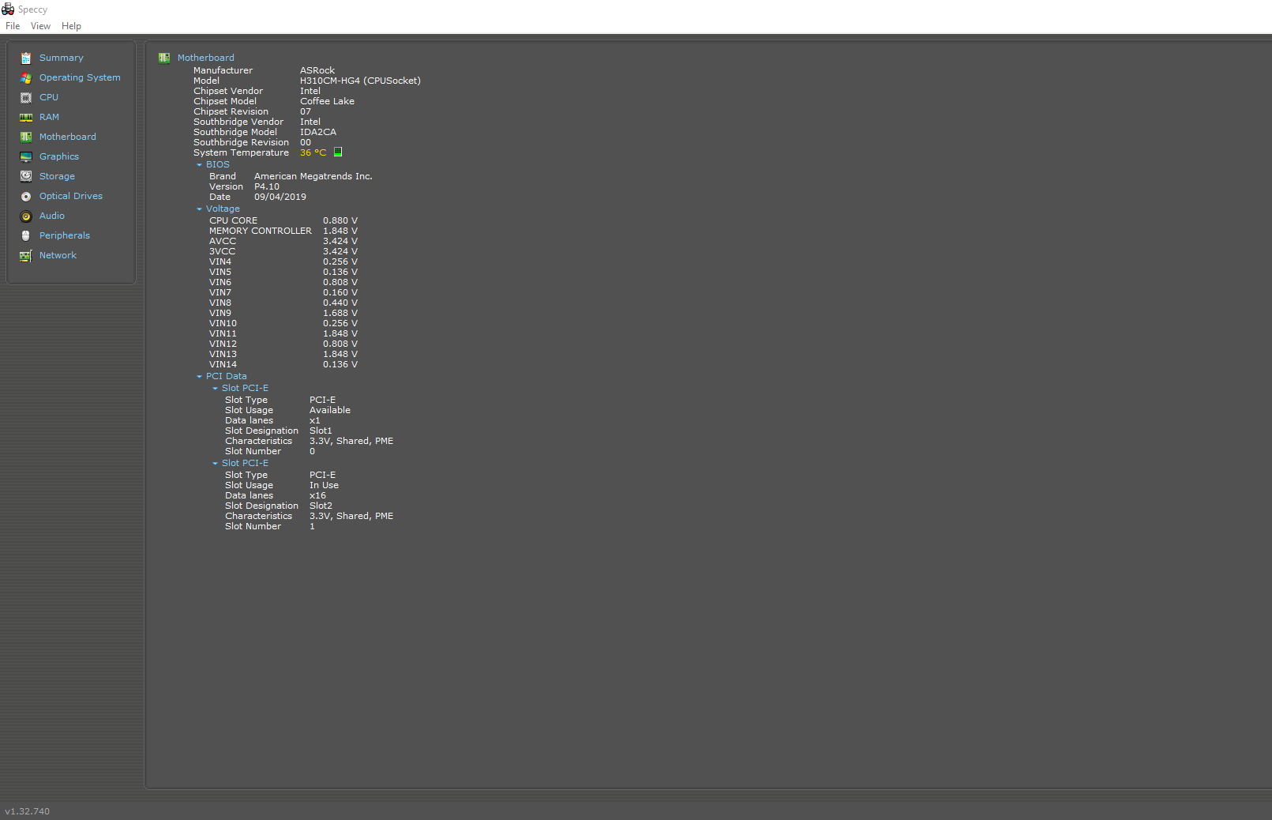
Task: Click the Speccy app icon in title bar
Action: [x=8, y=9]
